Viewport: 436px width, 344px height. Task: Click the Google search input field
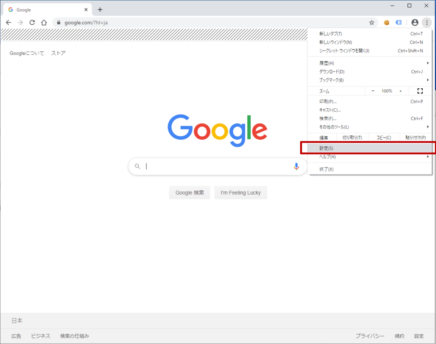coord(217,166)
